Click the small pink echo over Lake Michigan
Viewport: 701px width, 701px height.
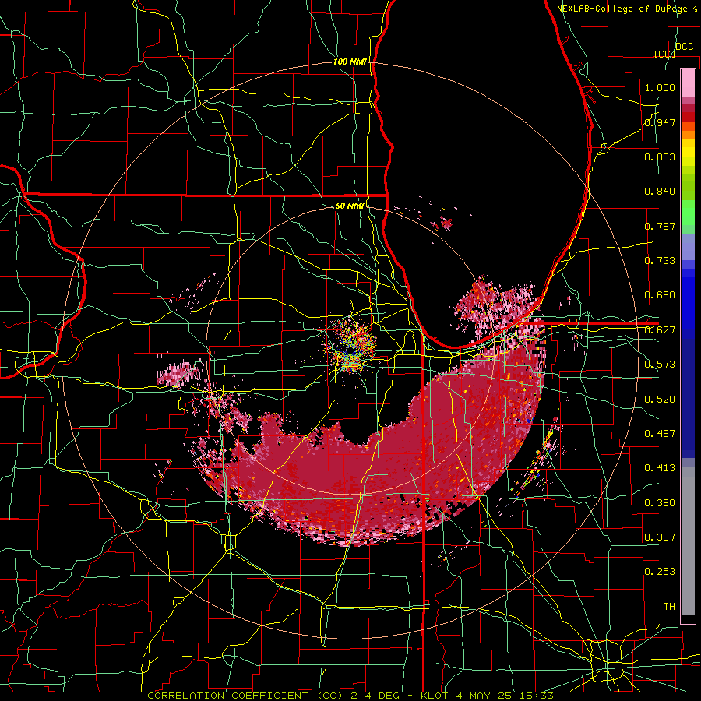(446, 222)
